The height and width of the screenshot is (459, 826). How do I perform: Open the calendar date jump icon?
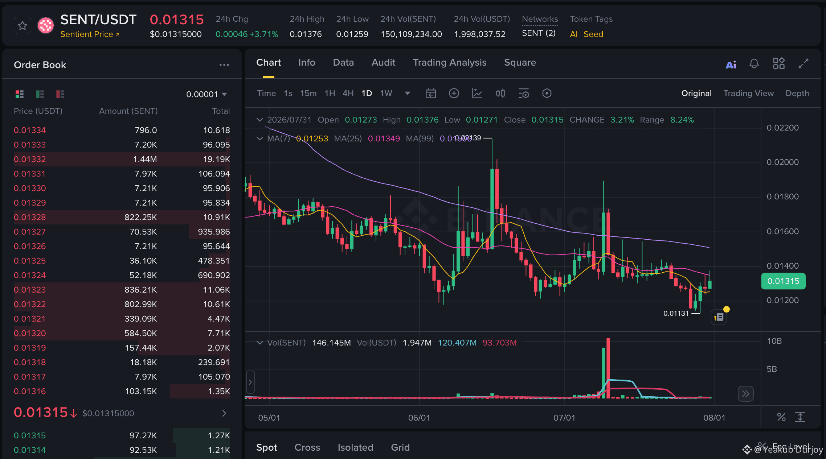[430, 94]
